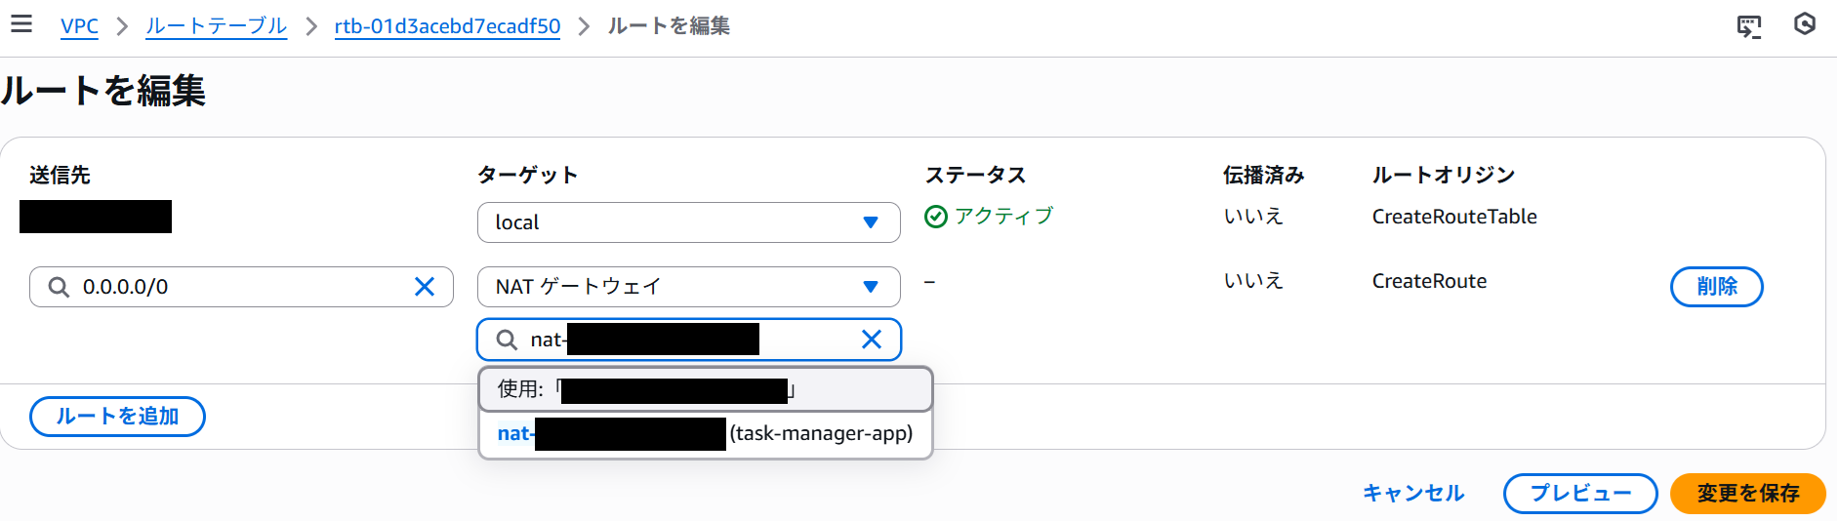Go to VPC breadcrumb link

[79, 26]
